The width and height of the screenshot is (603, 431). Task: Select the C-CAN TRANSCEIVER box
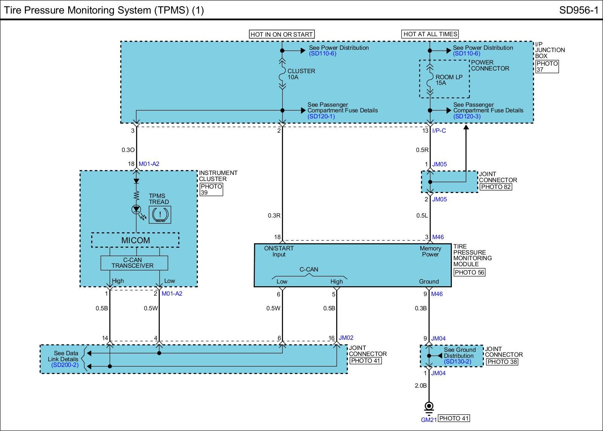coord(134,263)
